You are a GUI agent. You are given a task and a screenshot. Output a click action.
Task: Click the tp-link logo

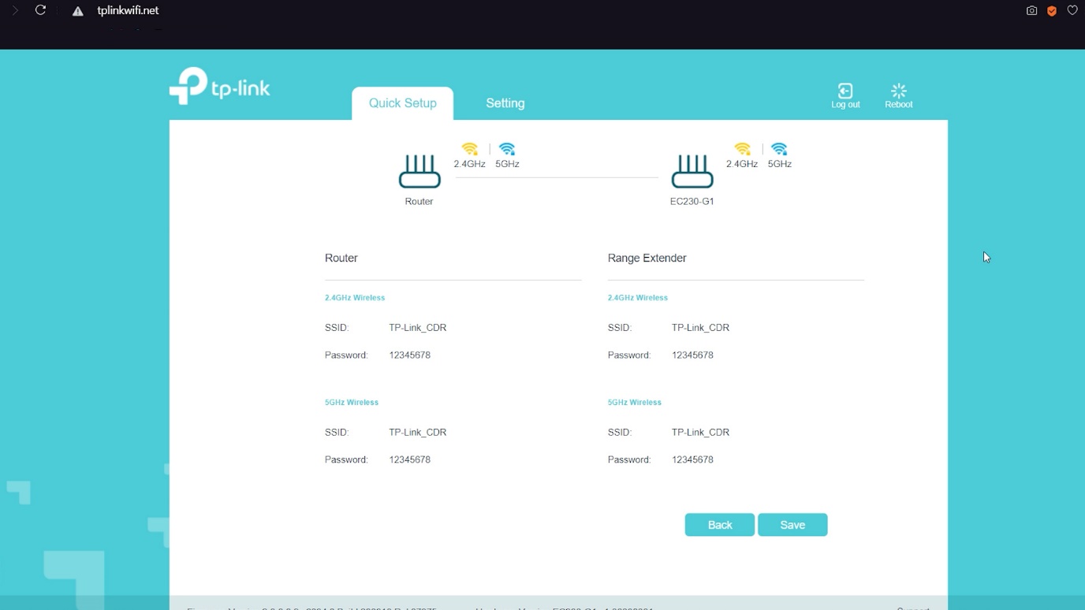pyautogui.click(x=219, y=86)
